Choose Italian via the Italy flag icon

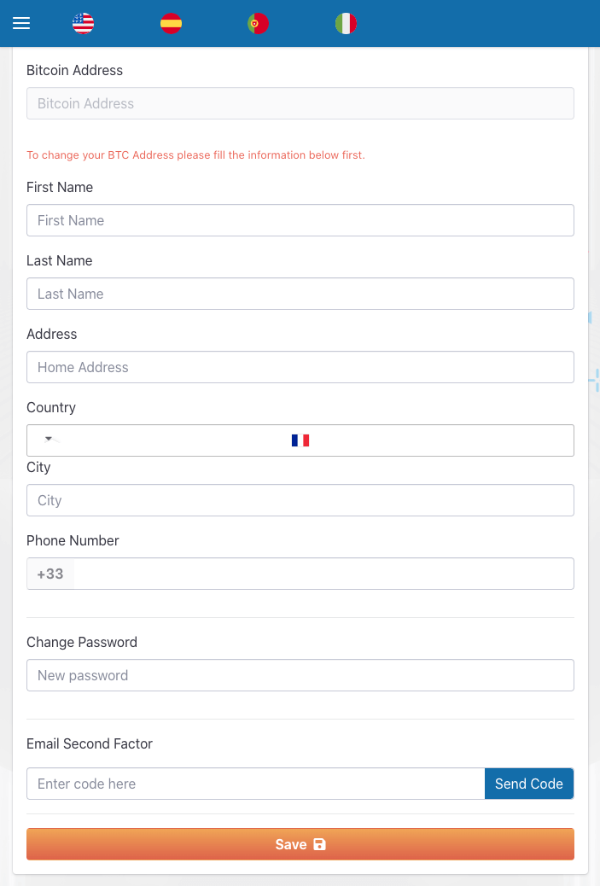coord(346,23)
